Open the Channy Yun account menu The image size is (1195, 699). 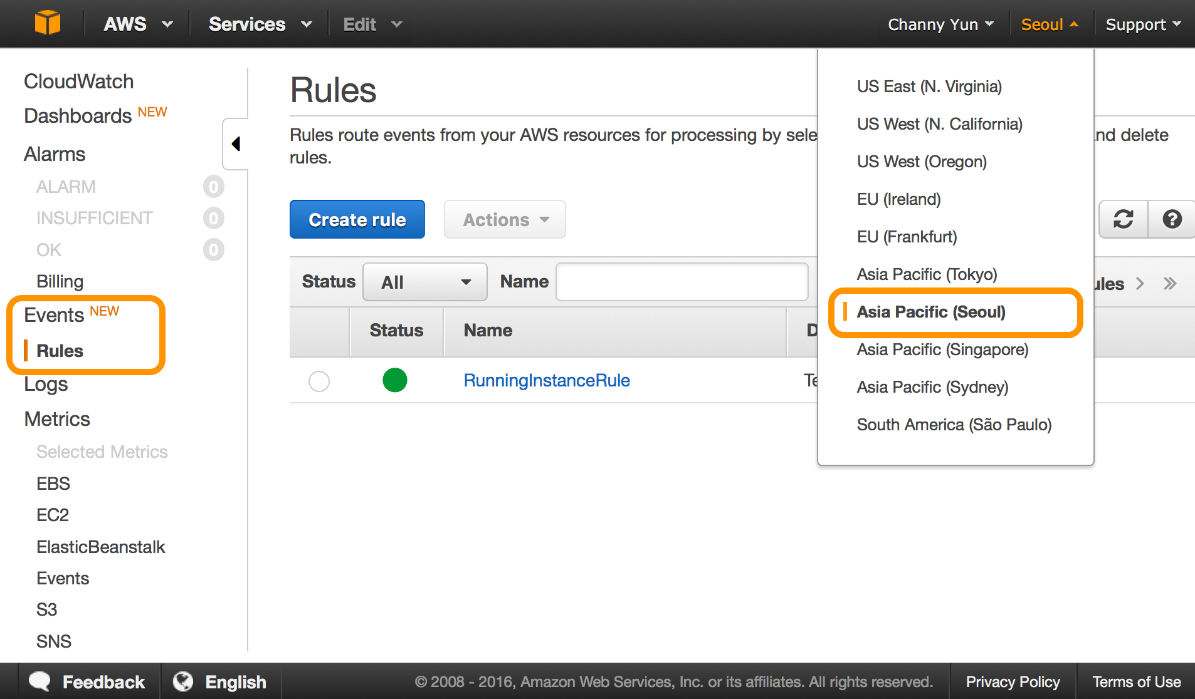click(940, 24)
